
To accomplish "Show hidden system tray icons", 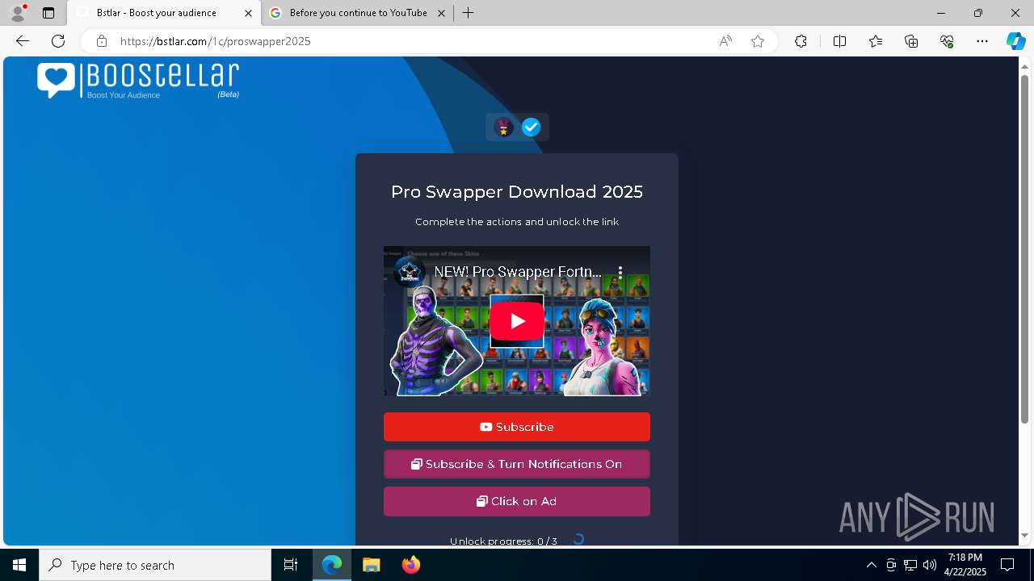I will [871, 565].
